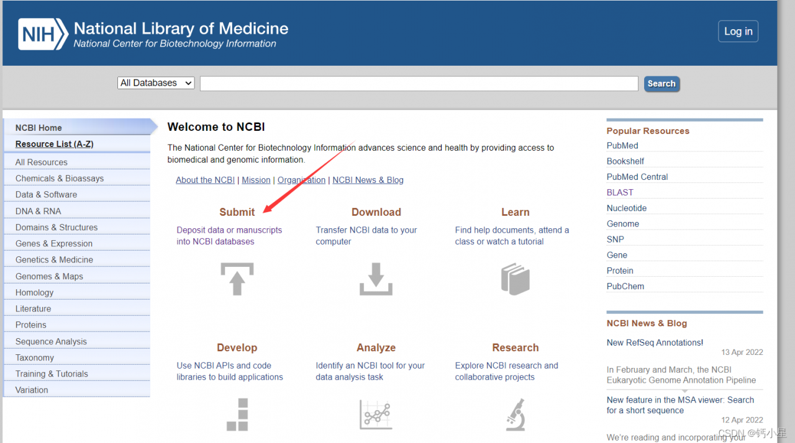Follow the NCBI News & Blog link
This screenshot has height=443, width=795.
[x=368, y=180]
